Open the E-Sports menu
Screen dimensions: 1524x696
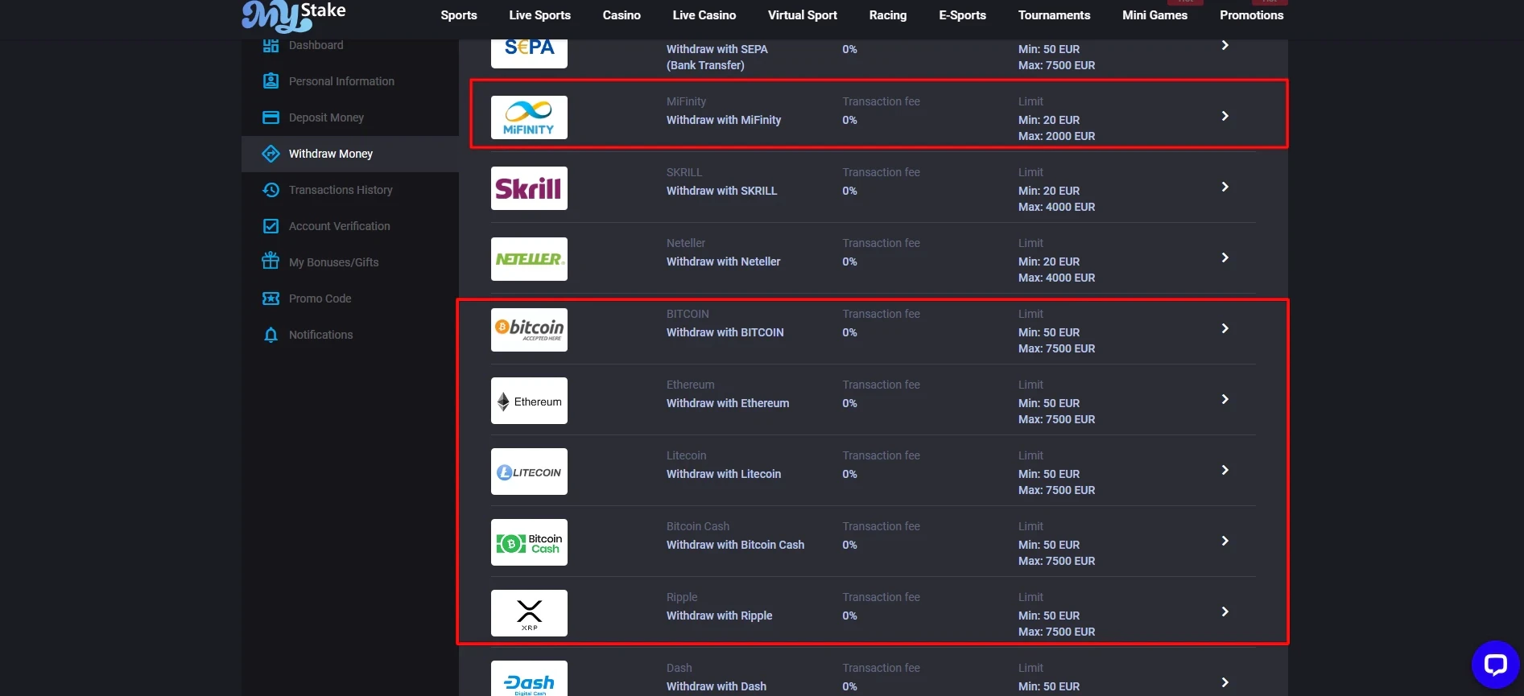(962, 15)
